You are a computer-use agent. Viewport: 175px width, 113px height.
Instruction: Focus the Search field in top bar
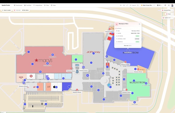[134, 5]
